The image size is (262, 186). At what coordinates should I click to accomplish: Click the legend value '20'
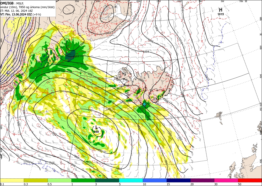(192, 184)
